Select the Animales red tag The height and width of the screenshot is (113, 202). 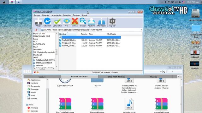pos(33,108)
